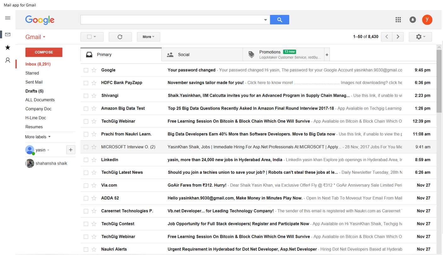Click the 1–50 of 8,430 counter

366,37
